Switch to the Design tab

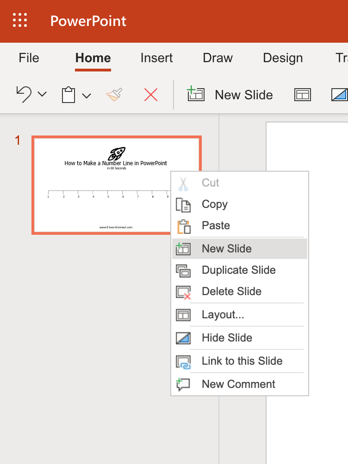click(x=283, y=58)
